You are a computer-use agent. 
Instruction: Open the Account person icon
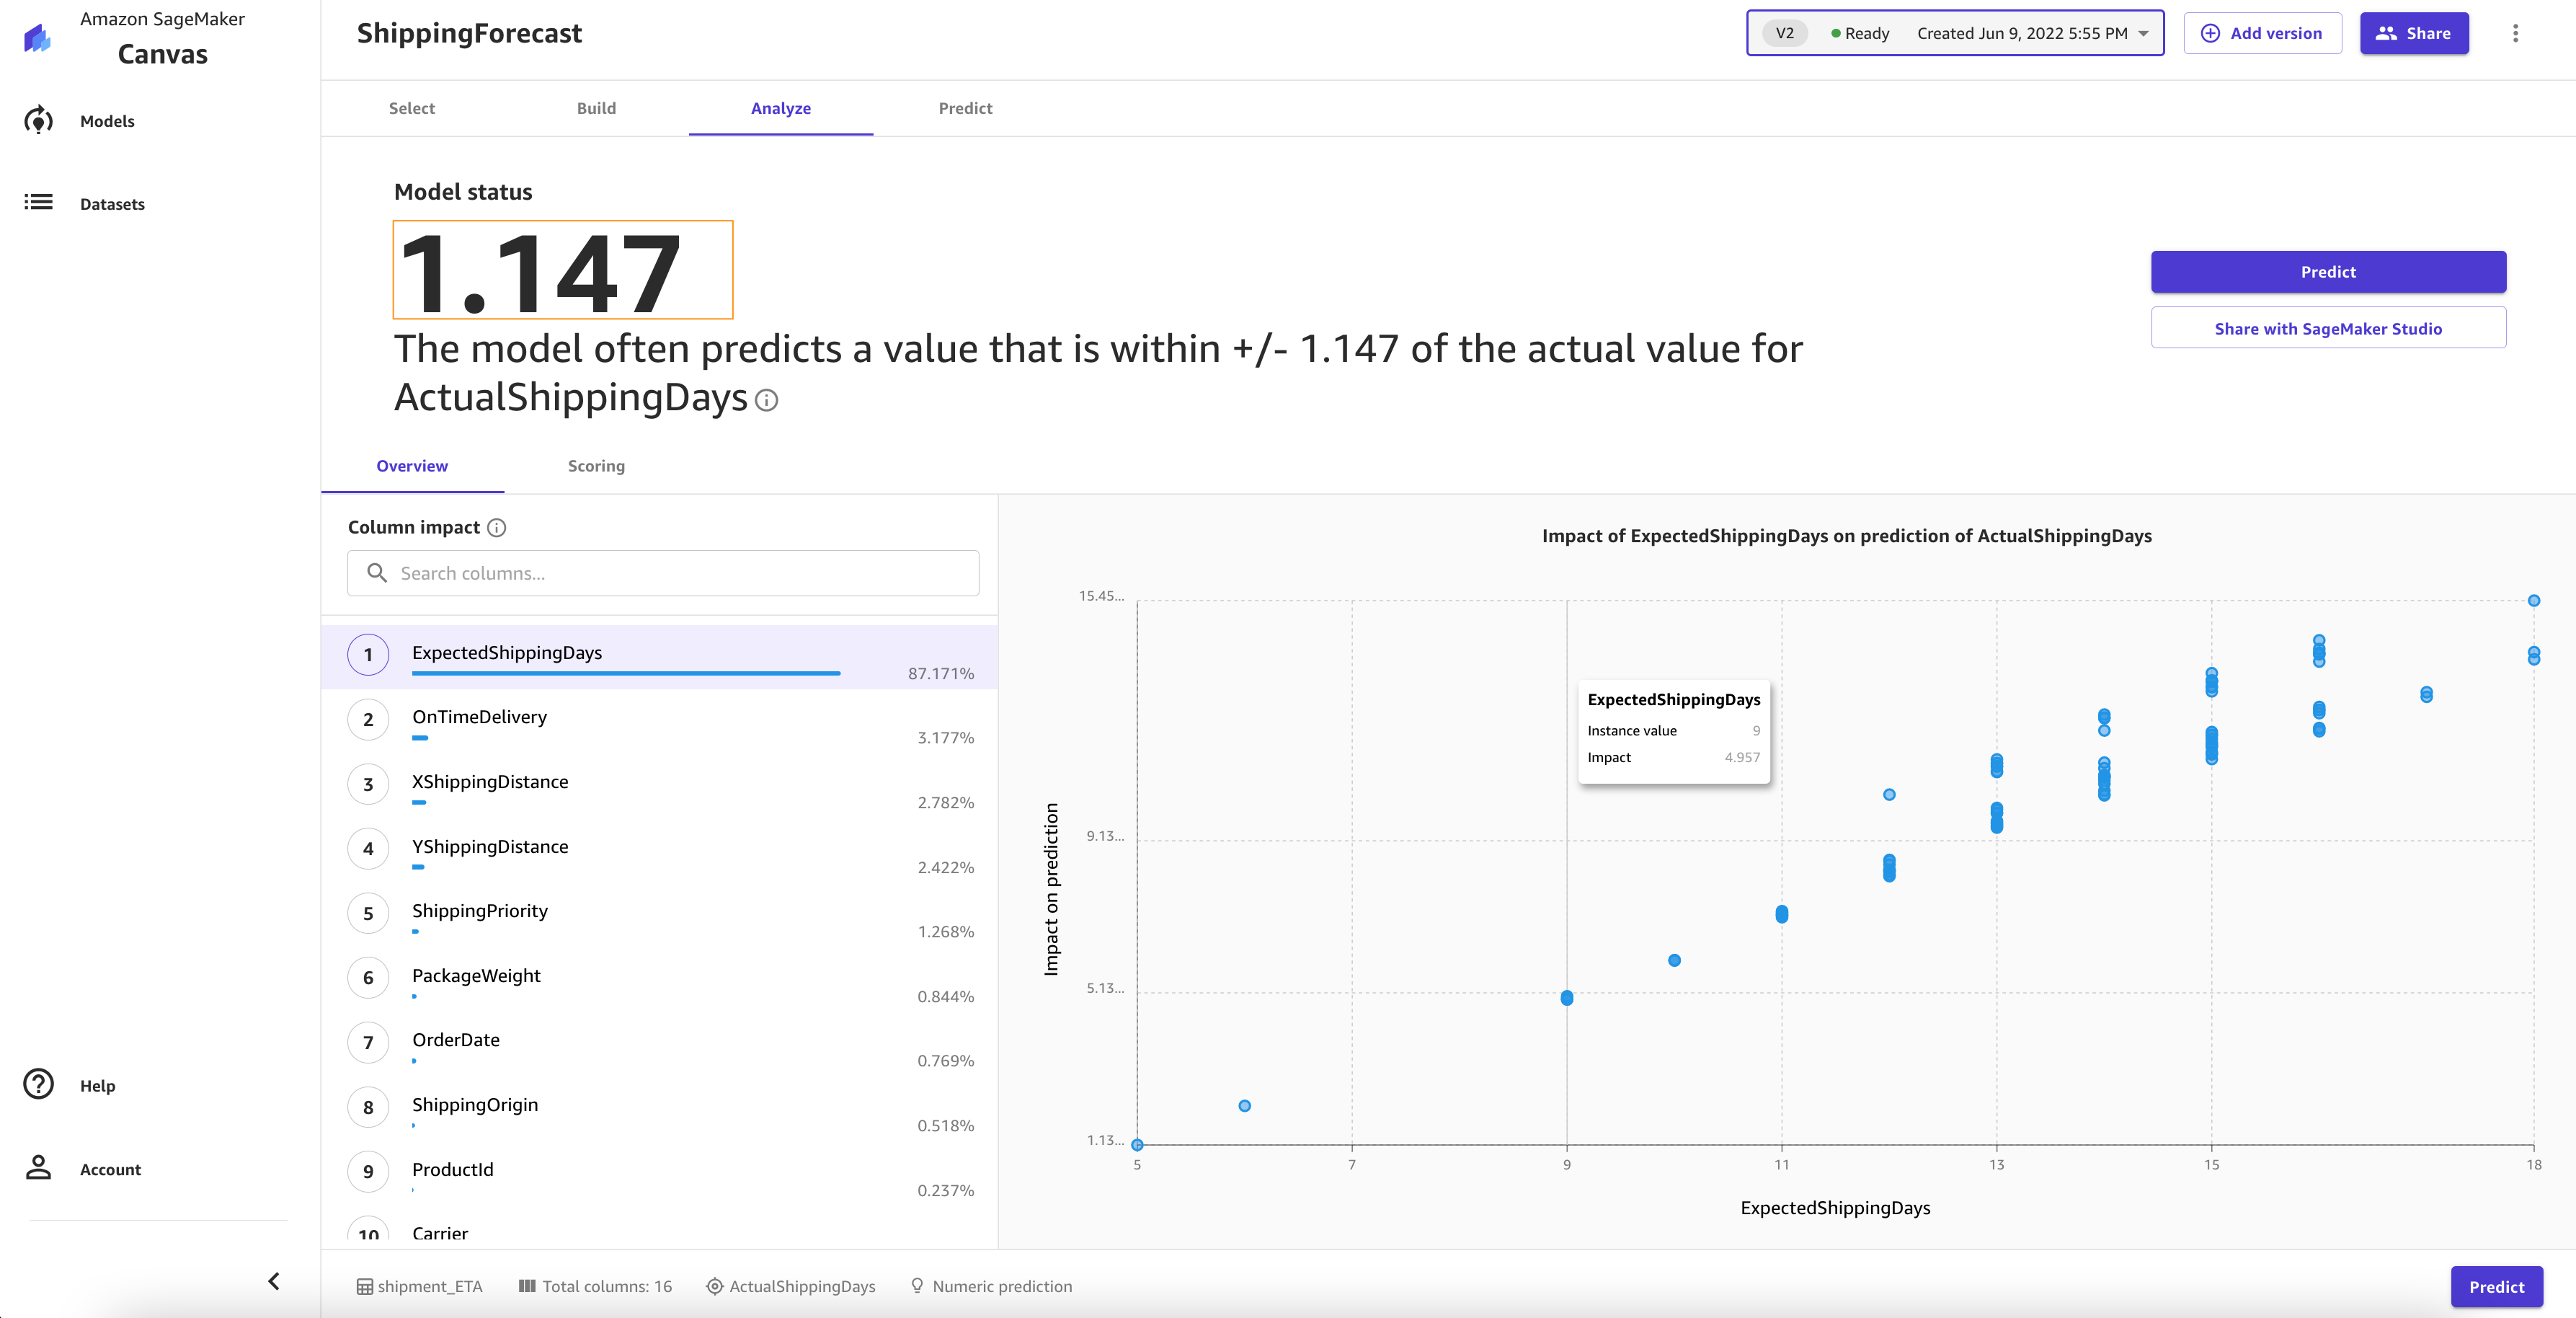(38, 1168)
